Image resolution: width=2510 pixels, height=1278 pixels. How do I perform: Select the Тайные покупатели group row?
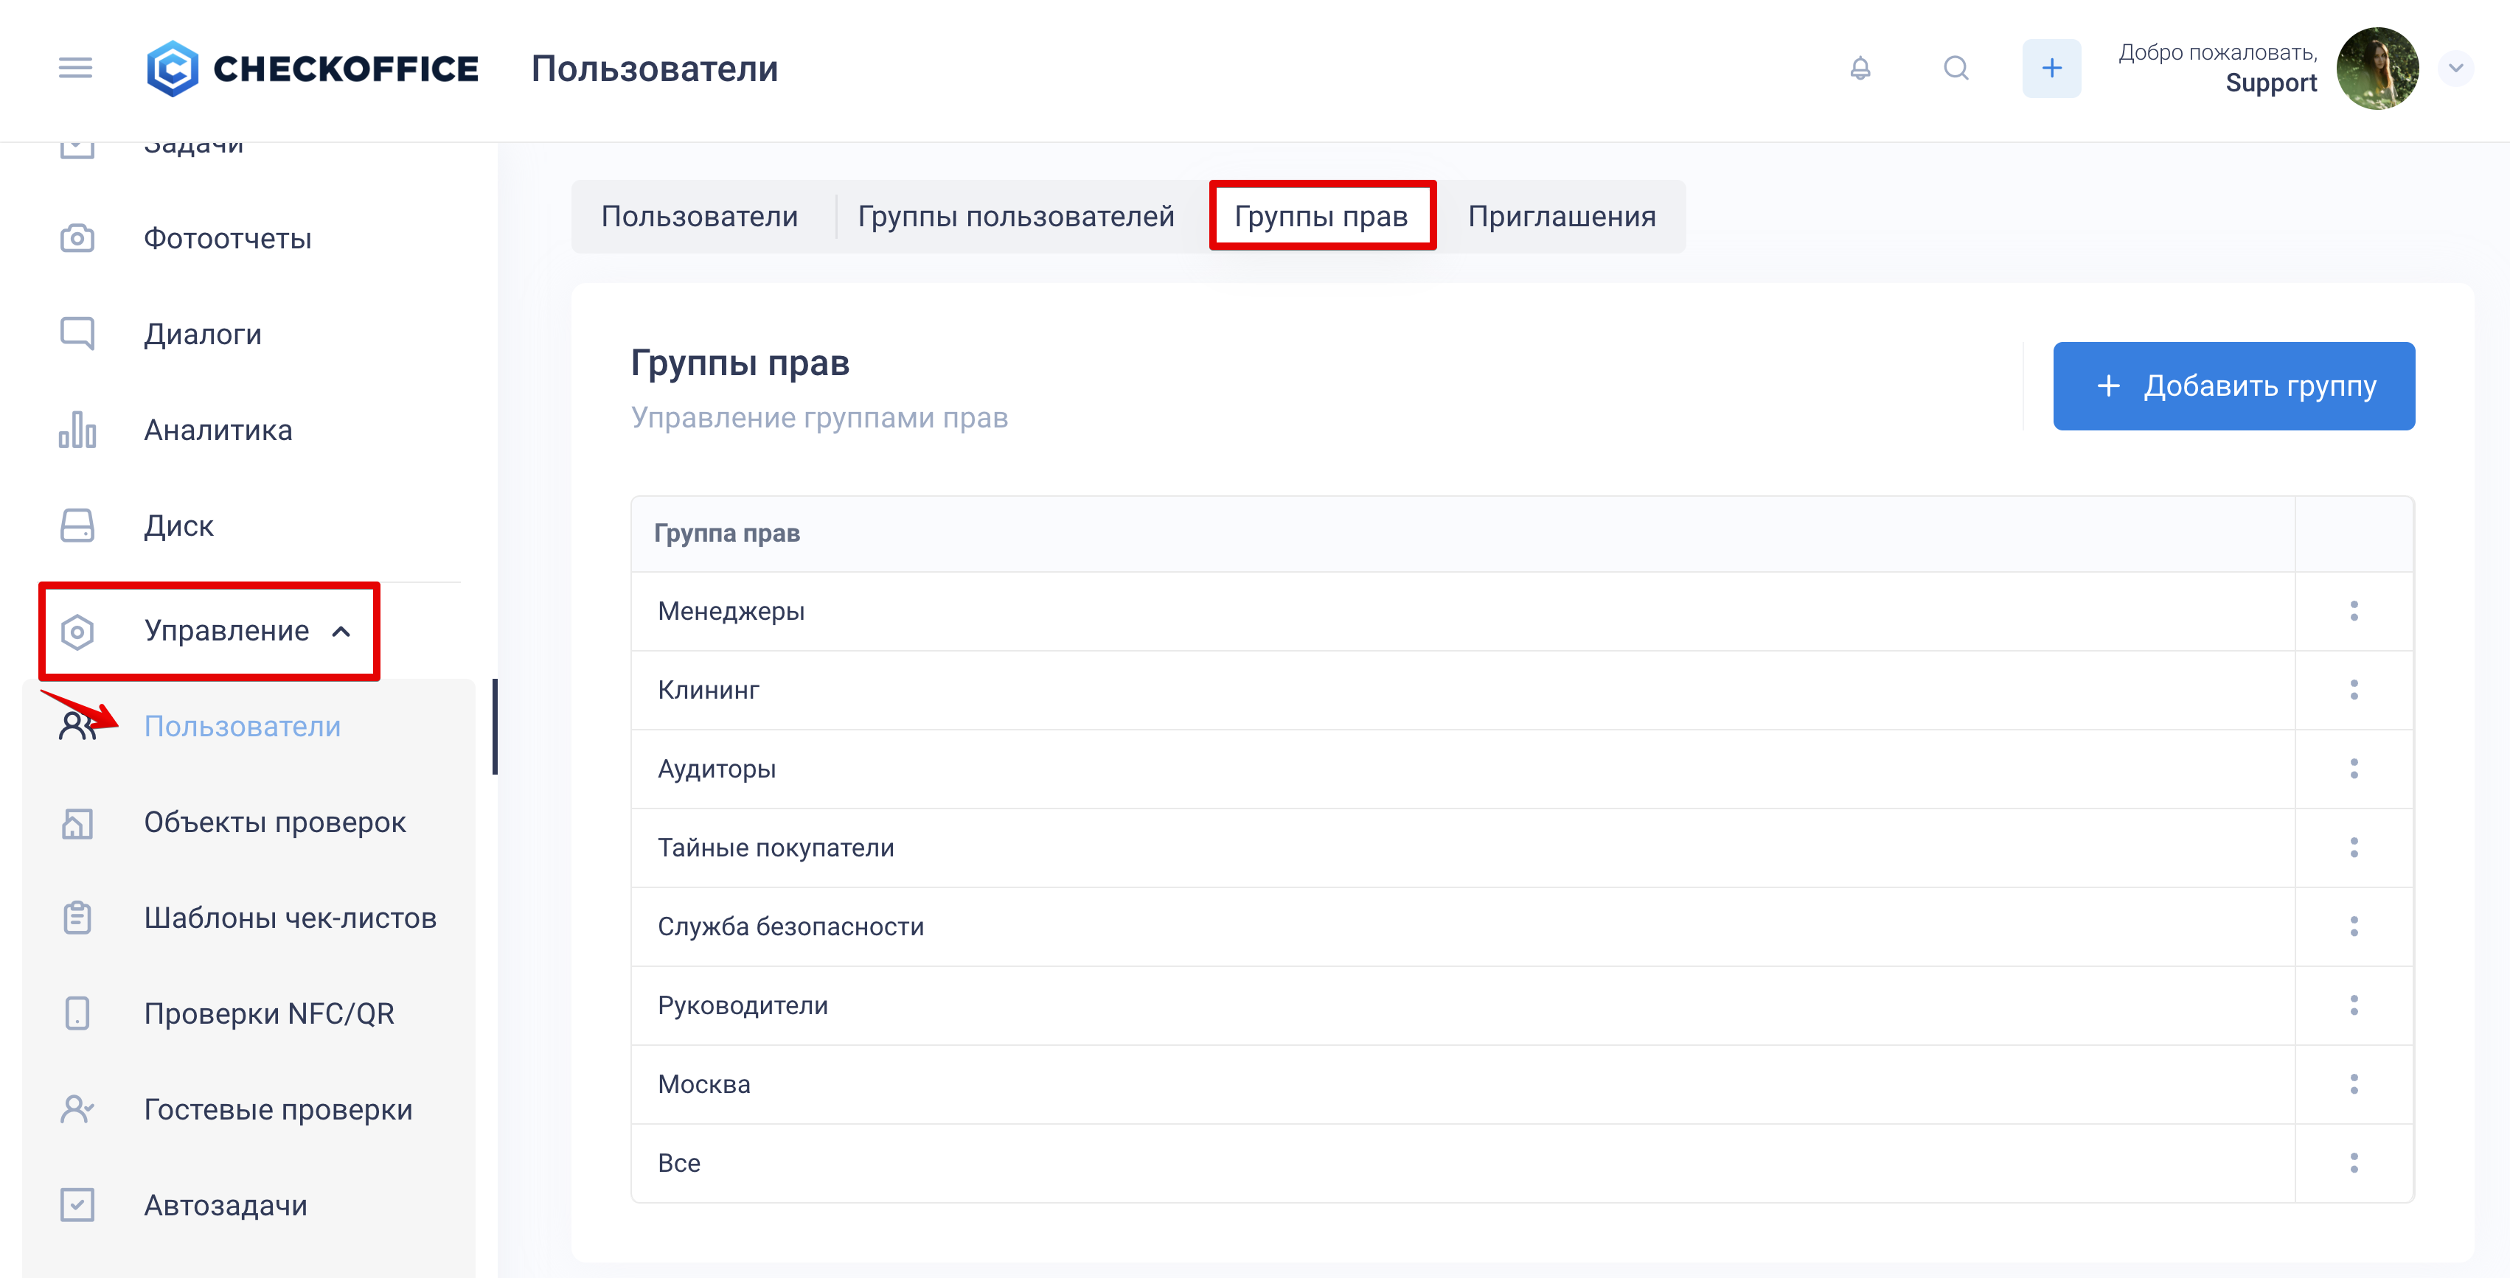776,848
